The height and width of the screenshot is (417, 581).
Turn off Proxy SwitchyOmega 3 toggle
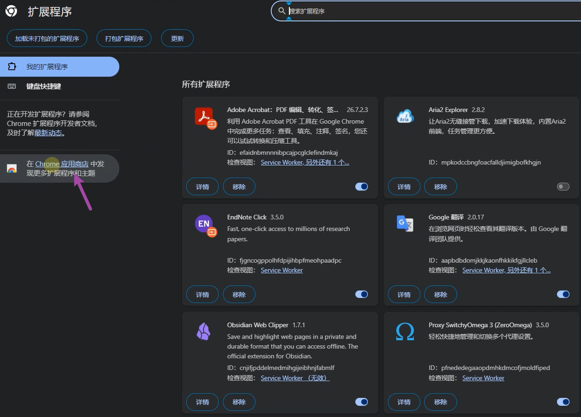coord(563,402)
